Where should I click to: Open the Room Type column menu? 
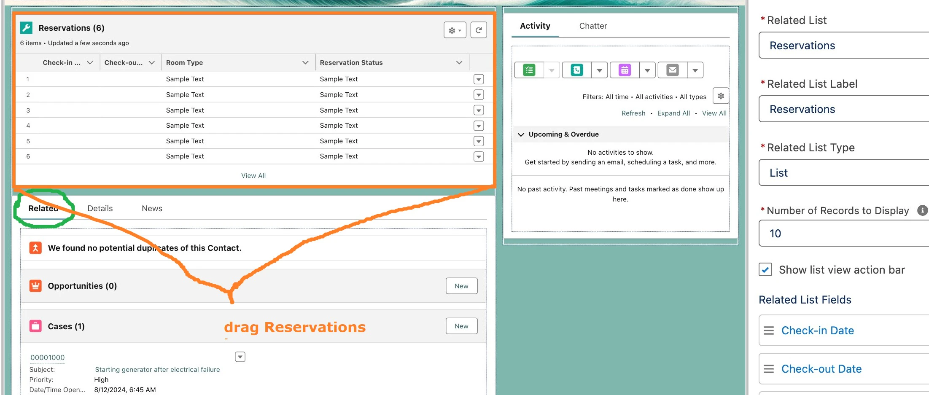pyautogui.click(x=305, y=62)
